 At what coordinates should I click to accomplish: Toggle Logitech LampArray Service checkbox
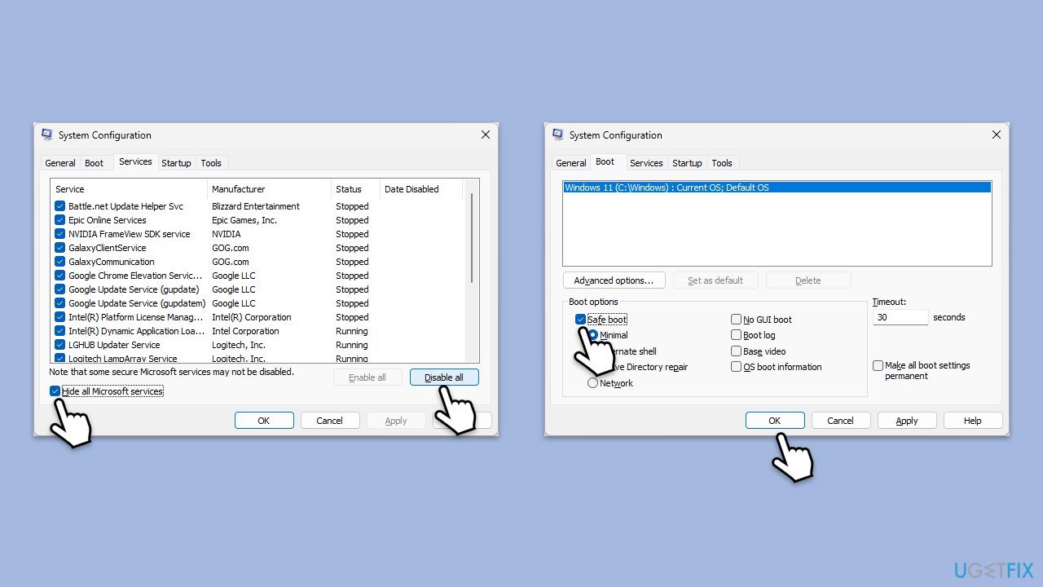click(x=60, y=358)
